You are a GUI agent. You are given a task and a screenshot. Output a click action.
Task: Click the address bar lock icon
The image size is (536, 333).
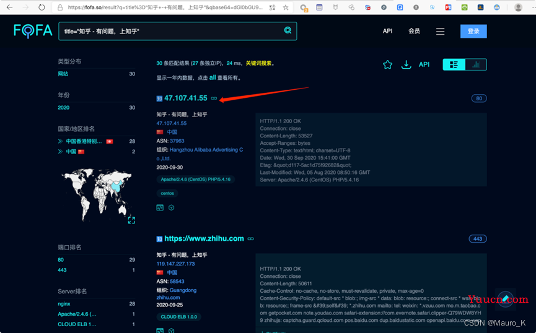click(60, 7)
